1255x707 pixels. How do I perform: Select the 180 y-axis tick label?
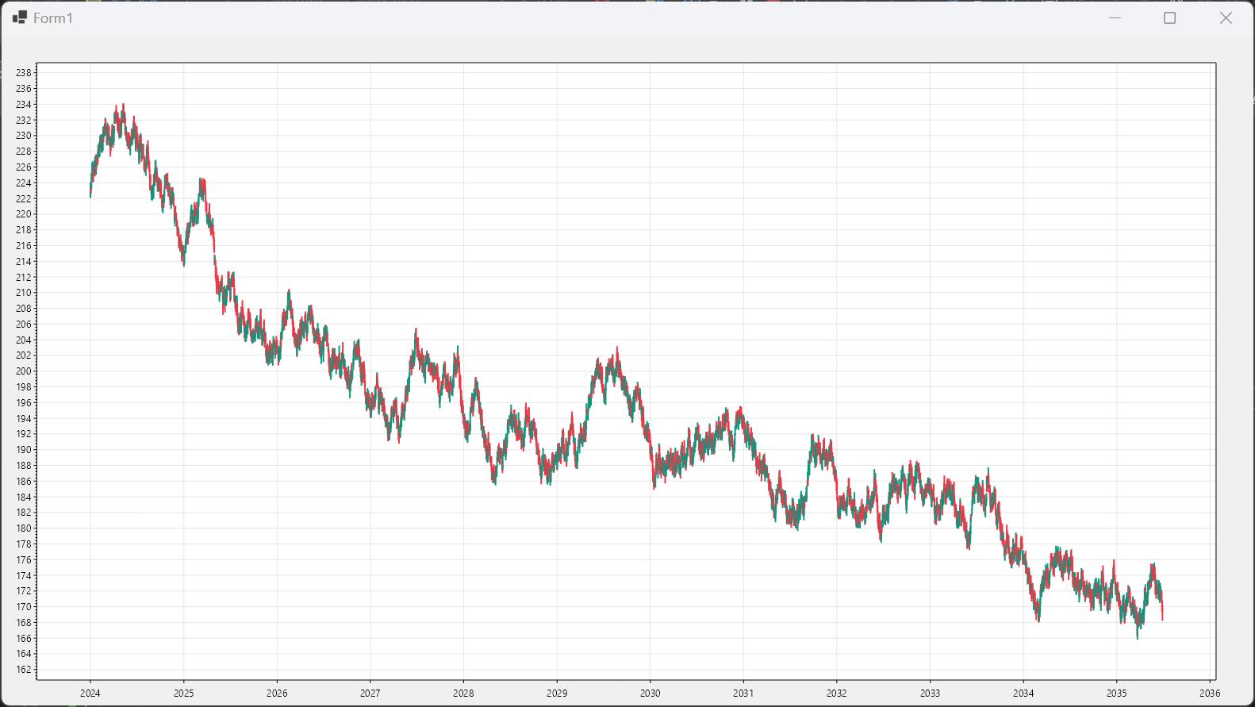(x=24, y=528)
